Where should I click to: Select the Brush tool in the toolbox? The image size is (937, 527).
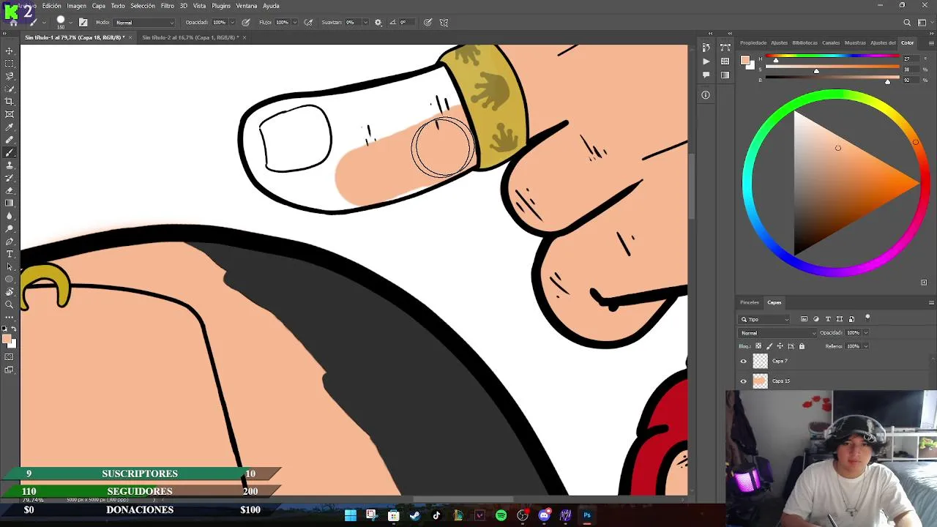pyautogui.click(x=10, y=153)
